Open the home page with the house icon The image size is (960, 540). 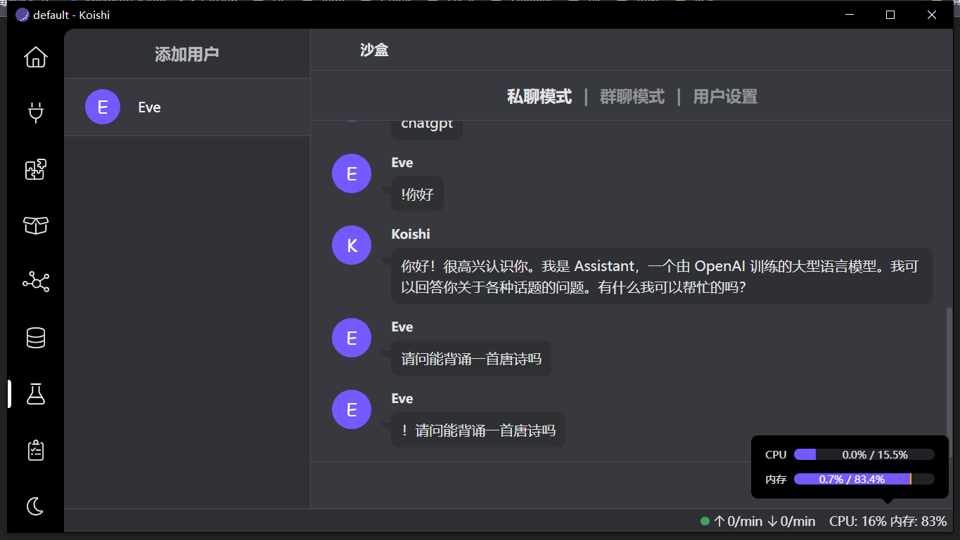[x=35, y=58]
